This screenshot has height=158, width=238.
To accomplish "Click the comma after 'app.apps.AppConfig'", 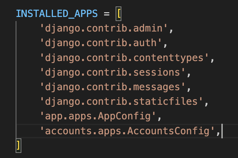I will 159,119.
